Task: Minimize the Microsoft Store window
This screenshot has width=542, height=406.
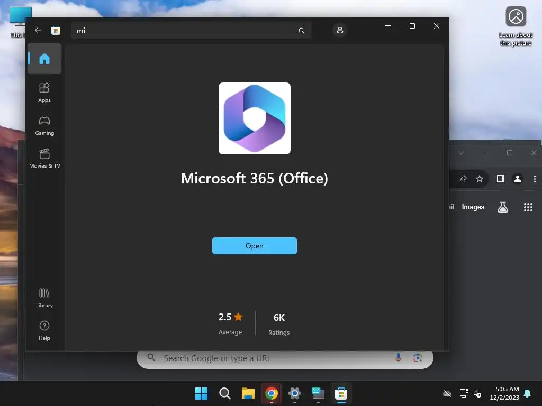Action: [388, 26]
